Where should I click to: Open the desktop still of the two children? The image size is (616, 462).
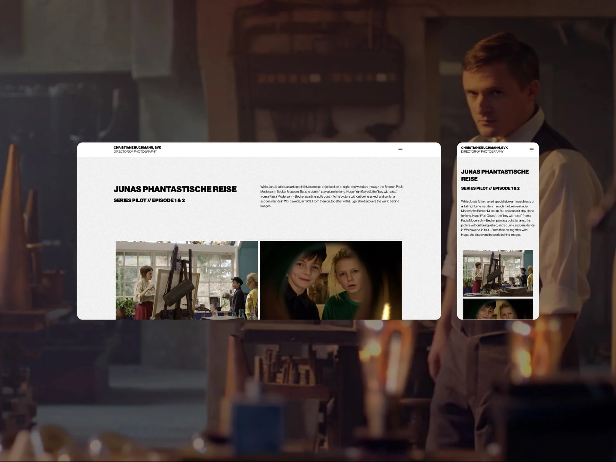tap(330, 280)
